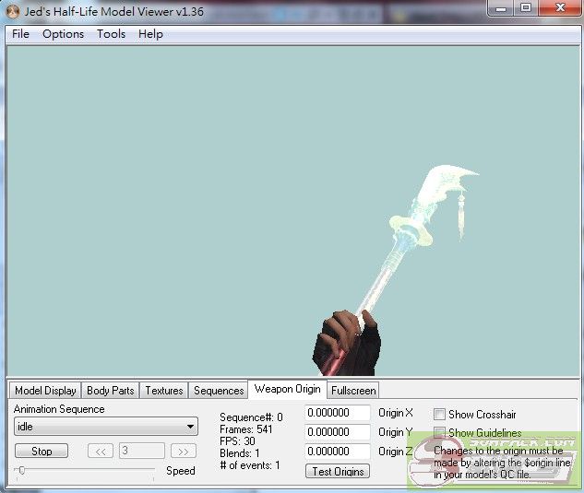
Task: Click the Speed slider handle
Action: [x=20, y=470]
